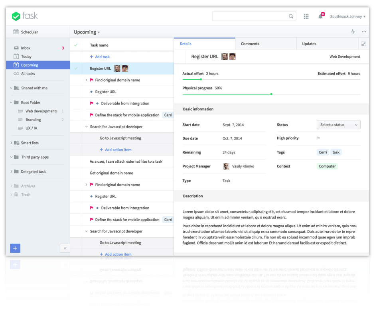Switch to the Comments tab

click(x=266, y=44)
